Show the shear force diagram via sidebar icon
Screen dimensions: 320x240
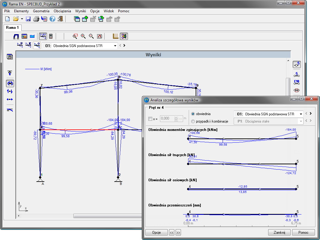click(10, 91)
